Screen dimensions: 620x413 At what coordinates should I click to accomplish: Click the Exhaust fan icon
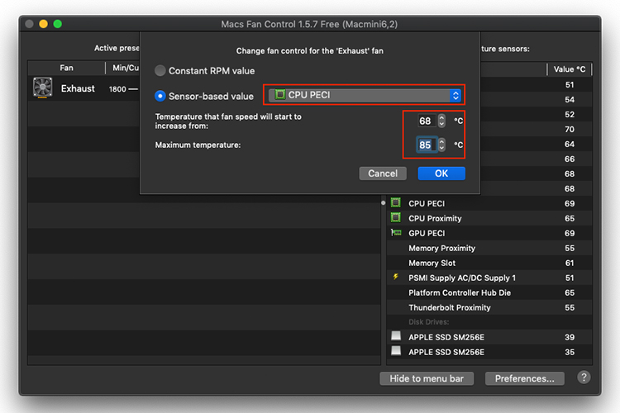tap(43, 88)
